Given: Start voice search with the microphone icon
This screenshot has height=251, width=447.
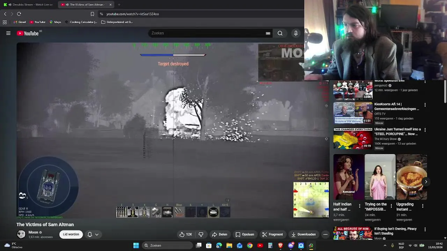Looking at the screenshot, I should pyautogui.click(x=296, y=33).
